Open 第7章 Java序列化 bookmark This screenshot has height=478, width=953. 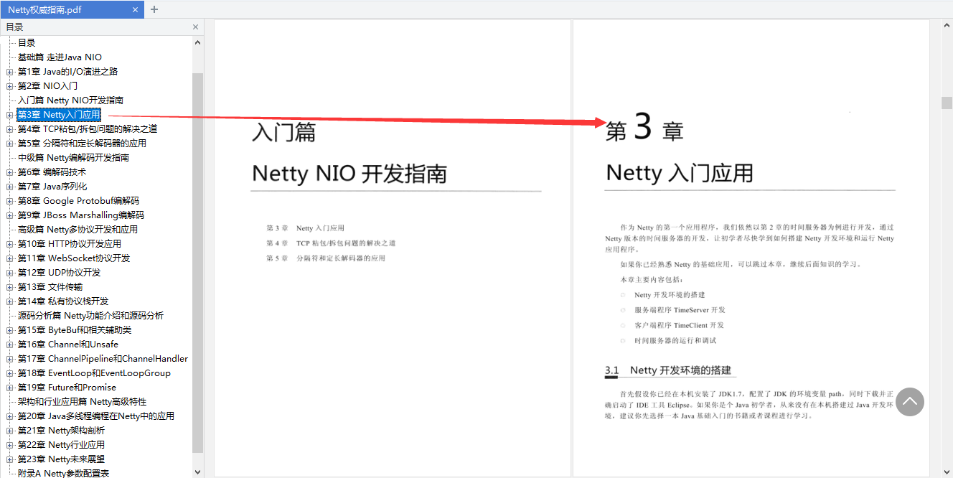pos(52,187)
